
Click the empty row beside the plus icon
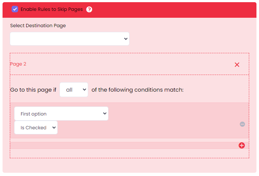click(x=123, y=145)
